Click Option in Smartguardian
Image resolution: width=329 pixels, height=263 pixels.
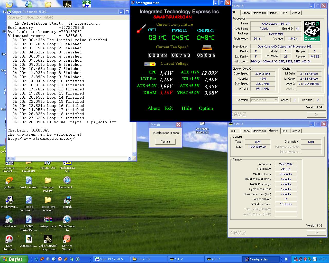(206, 108)
